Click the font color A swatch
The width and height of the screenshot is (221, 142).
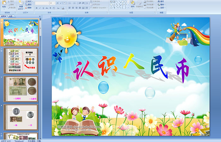click(x=63, y=8)
